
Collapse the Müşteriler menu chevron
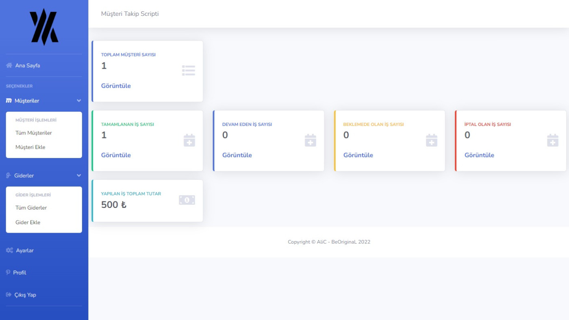pos(79,101)
